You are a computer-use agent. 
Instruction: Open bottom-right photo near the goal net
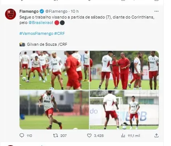coord(124,110)
